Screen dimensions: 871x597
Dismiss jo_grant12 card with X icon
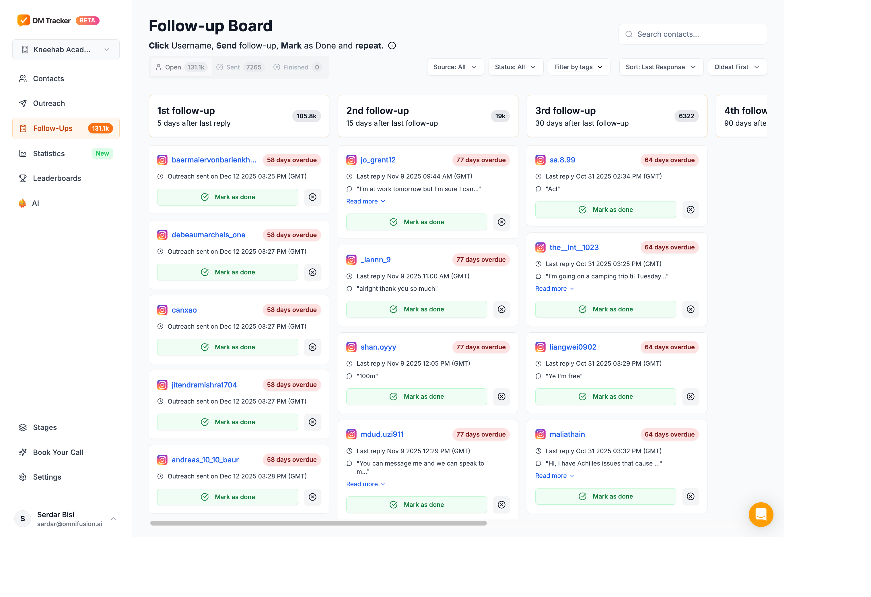pyautogui.click(x=501, y=222)
